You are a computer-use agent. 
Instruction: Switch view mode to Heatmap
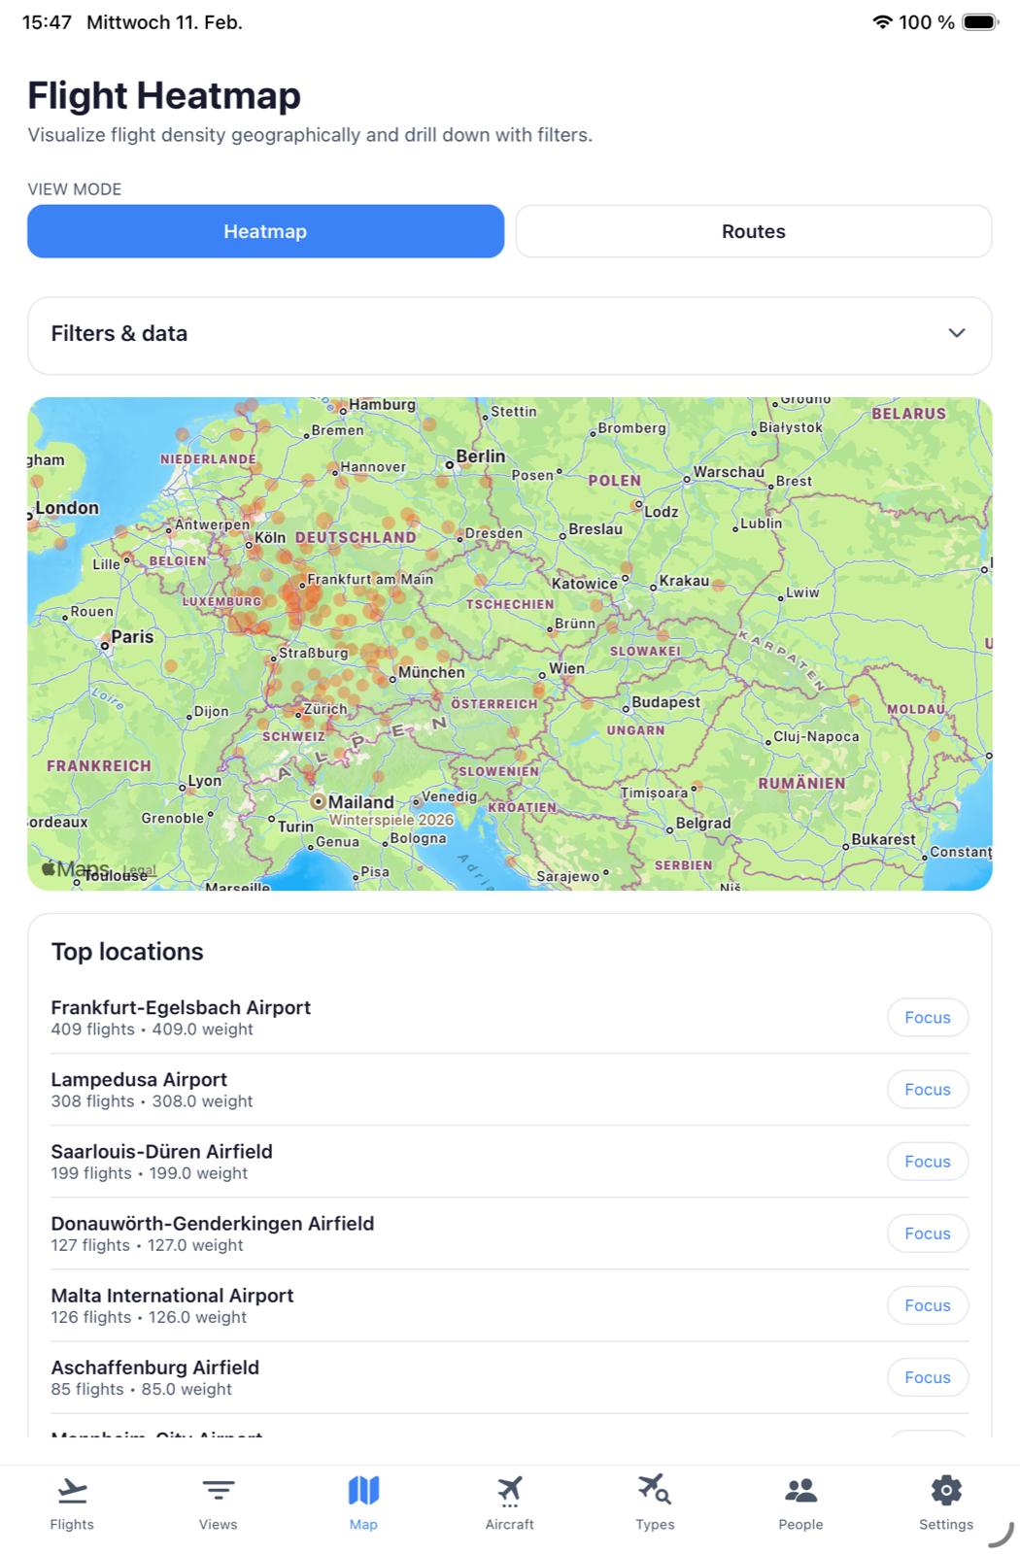(265, 231)
